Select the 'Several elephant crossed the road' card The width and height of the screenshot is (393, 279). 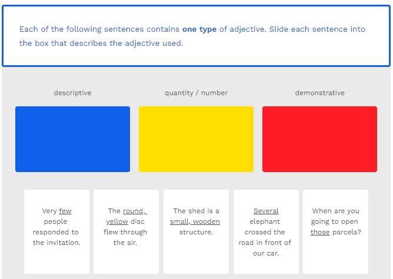pos(266,231)
